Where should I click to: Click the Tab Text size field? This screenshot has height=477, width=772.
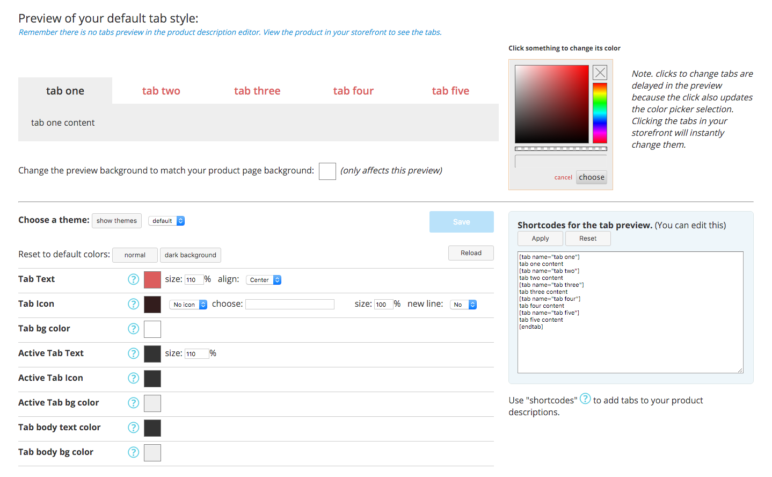pyautogui.click(x=194, y=280)
